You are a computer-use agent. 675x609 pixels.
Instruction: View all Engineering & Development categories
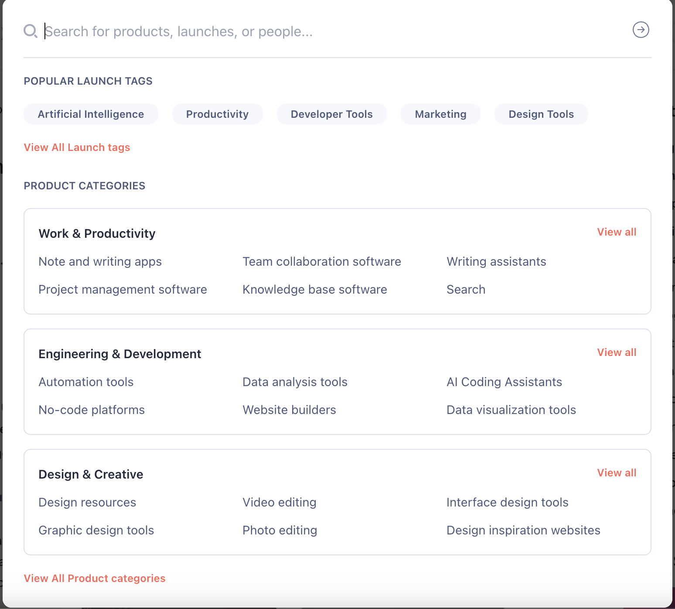pos(617,352)
